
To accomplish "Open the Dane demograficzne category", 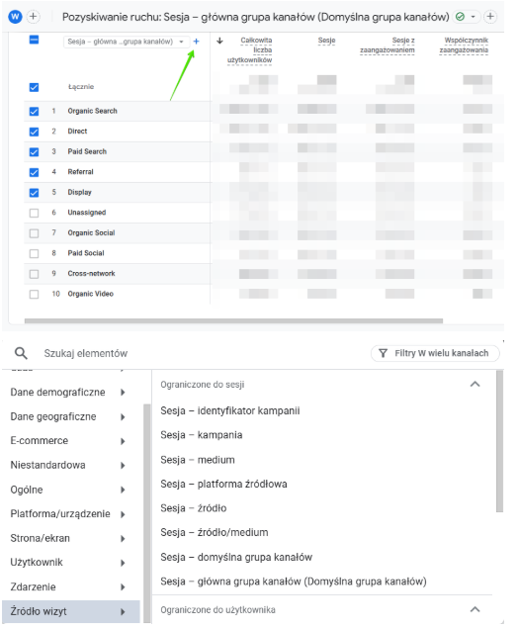I will click(71, 392).
